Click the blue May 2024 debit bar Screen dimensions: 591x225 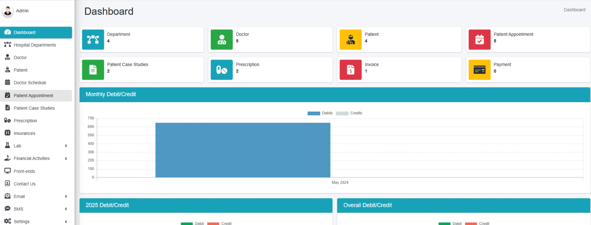(243, 150)
